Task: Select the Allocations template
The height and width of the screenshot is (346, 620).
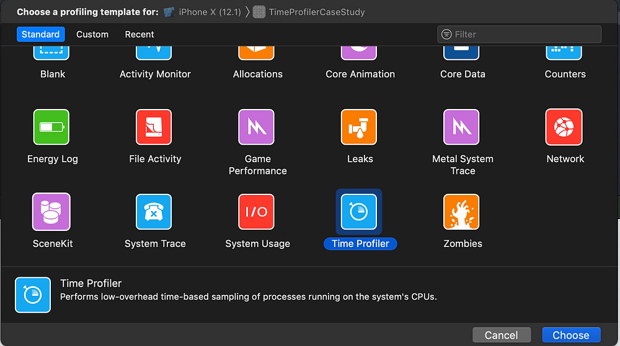Action: (257, 63)
